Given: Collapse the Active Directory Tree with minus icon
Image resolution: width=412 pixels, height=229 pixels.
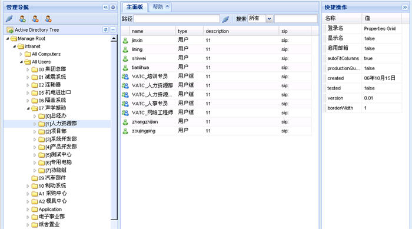Looking at the screenshot, I should click(113, 29).
